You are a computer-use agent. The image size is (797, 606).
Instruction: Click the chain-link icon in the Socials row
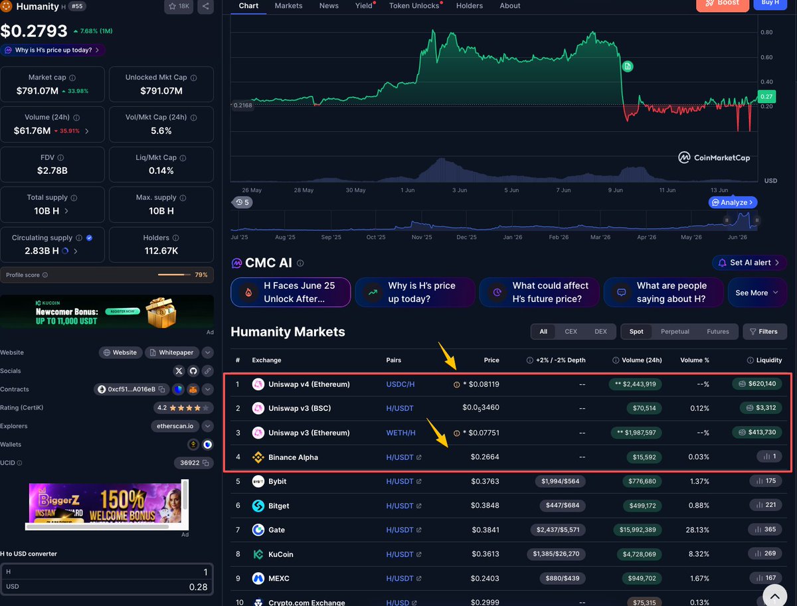pos(208,371)
